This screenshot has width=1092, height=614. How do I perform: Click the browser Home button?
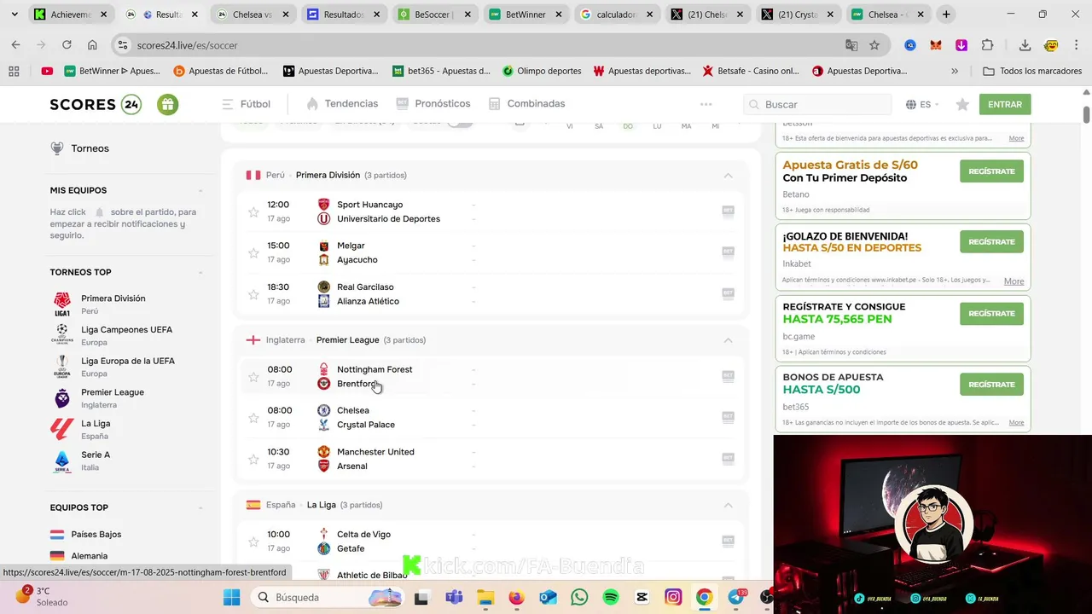[92, 45]
